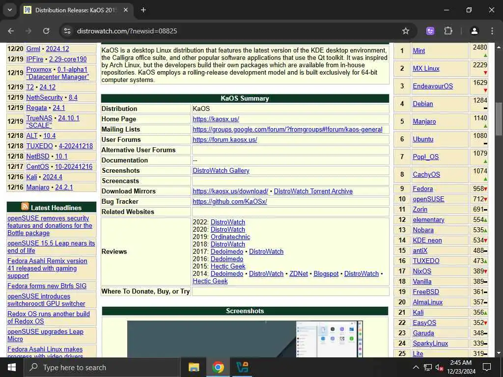
Task: Open FreeBSD ranking link
Action: 426,292
